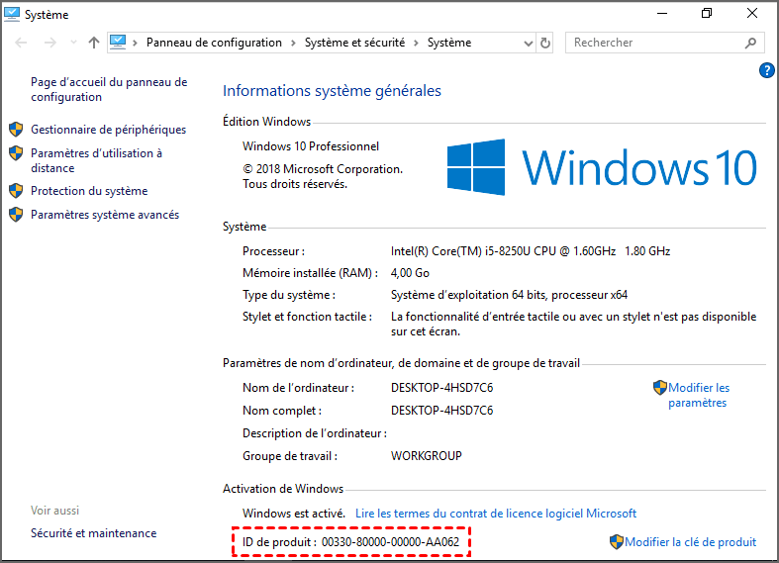The width and height of the screenshot is (779, 563).
Task: Select the computer name DESKTOP-4HSD7C6
Action: 441,388
